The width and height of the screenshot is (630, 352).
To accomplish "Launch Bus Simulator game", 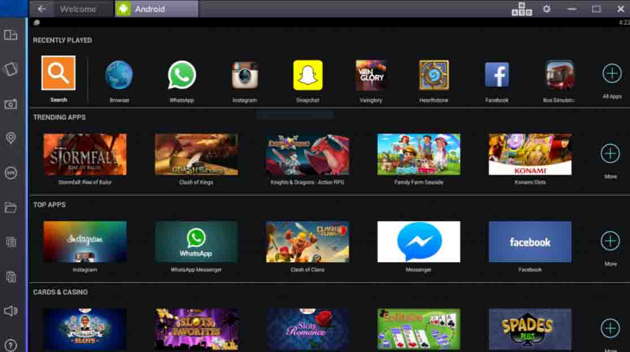I will click(x=559, y=75).
